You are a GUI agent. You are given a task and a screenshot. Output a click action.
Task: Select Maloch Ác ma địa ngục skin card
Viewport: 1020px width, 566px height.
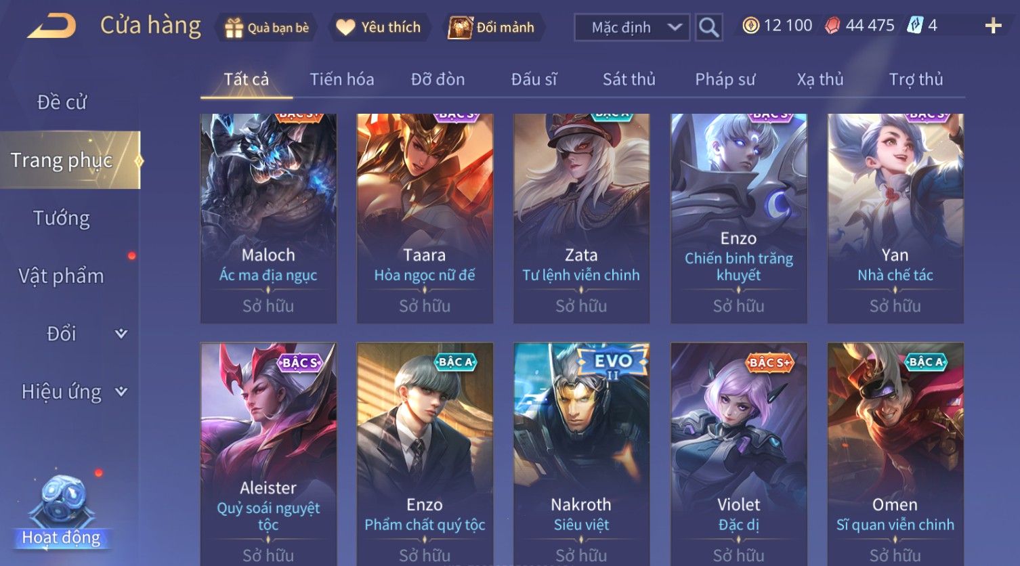(268, 218)
